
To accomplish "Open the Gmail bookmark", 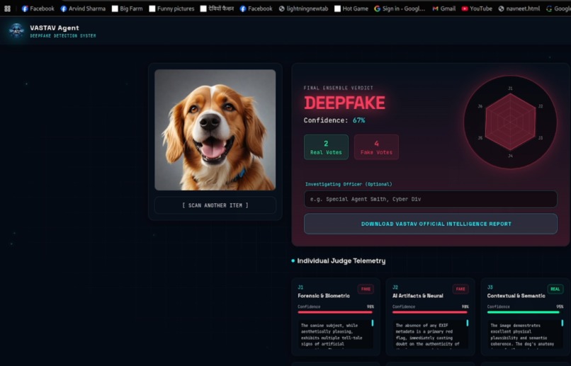I will [443, 8].
